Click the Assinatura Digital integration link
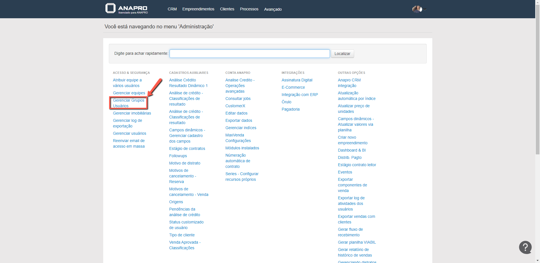 297,80
